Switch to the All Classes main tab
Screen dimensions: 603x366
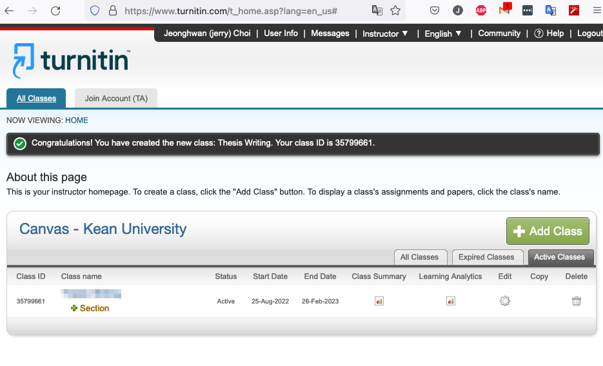coord(36,99)
